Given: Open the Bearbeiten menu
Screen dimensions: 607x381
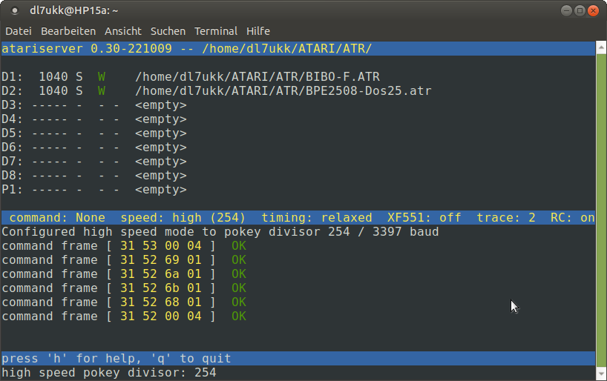Looking at the screenshot, I should pyautogui.click(x=68, y=31).
